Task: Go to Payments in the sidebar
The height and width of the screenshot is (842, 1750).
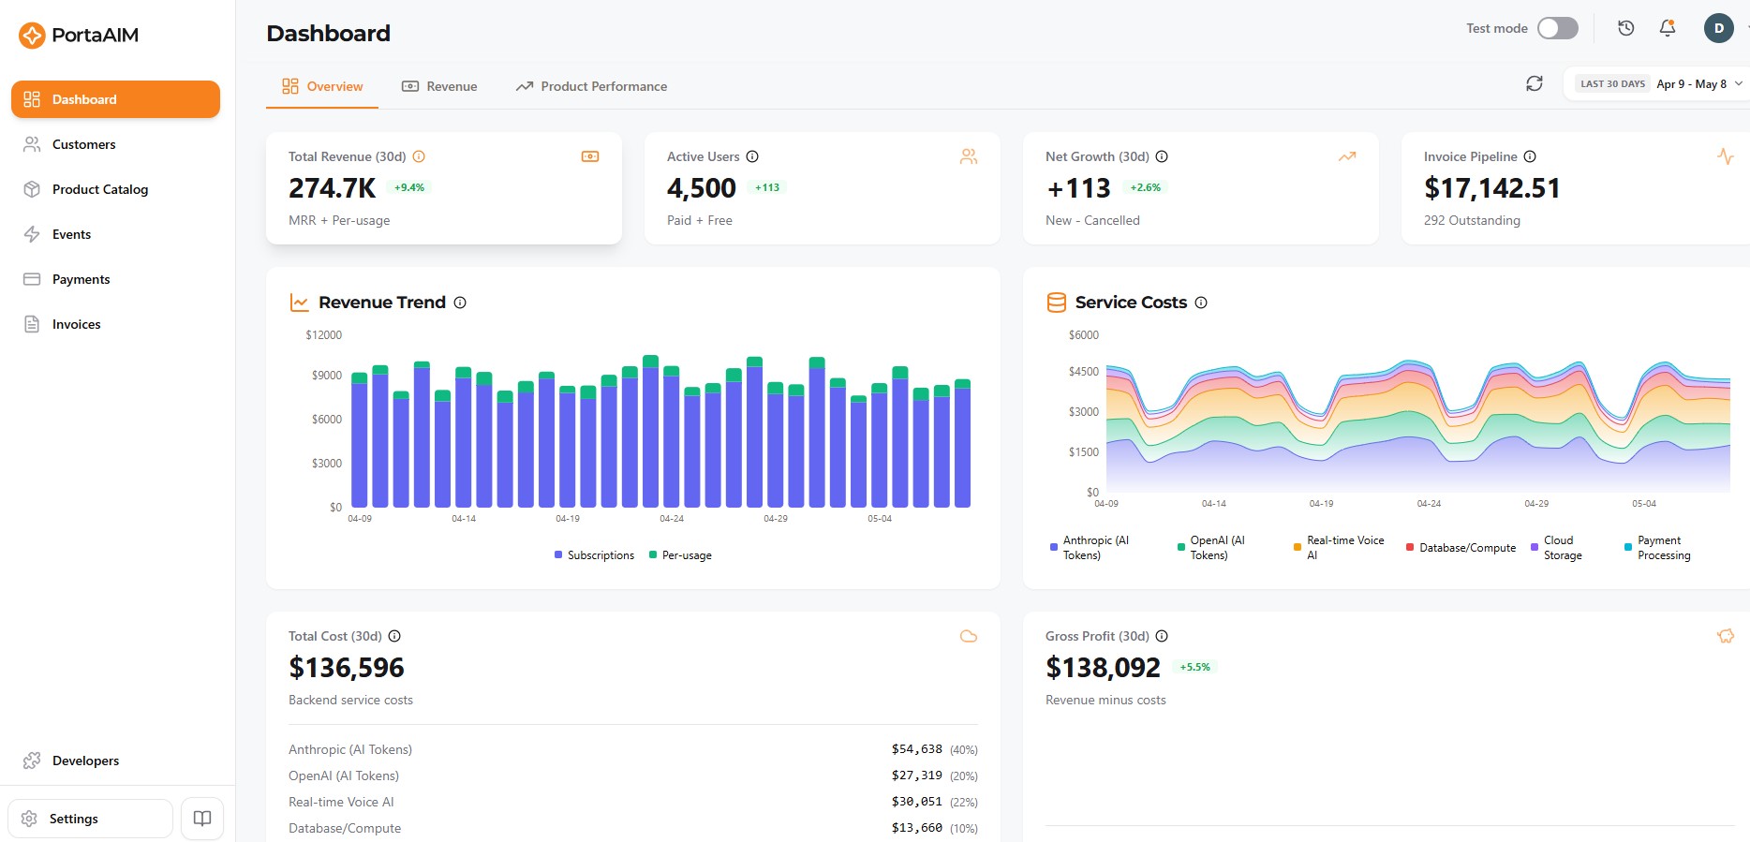Action: click(115, 279)
